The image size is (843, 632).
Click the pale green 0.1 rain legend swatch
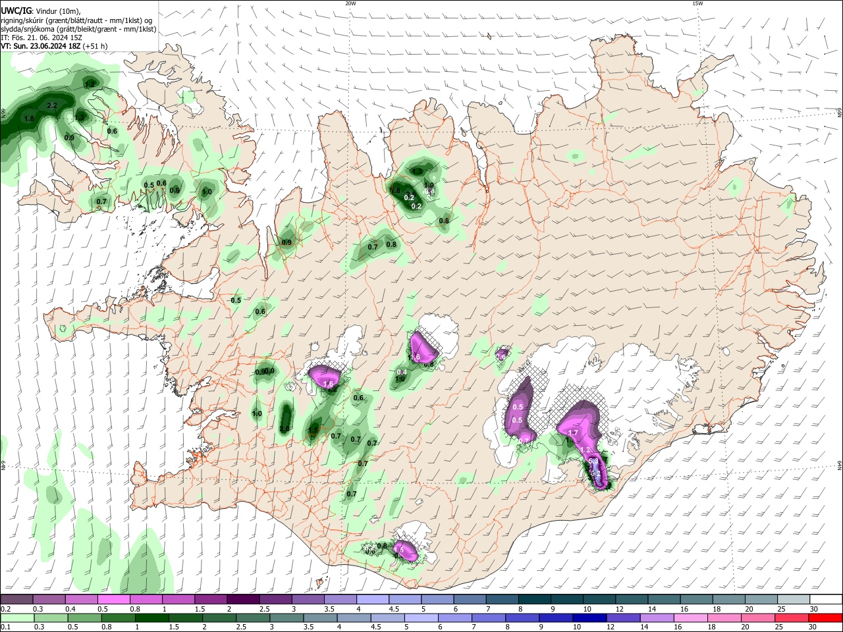16,618
